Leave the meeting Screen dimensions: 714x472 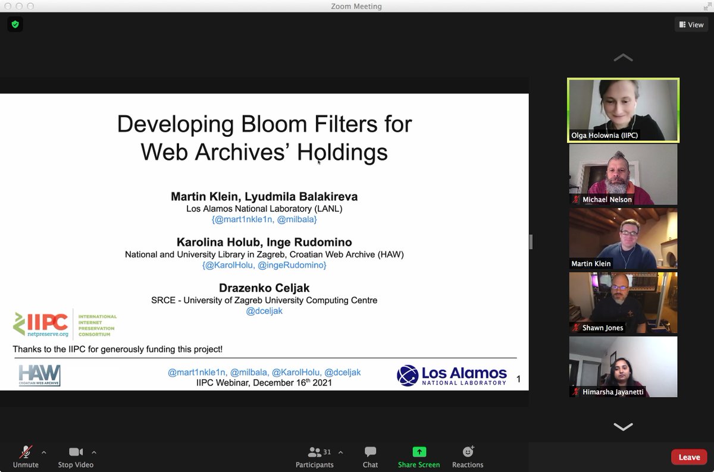pyautogui.click(x=689, y=457)
